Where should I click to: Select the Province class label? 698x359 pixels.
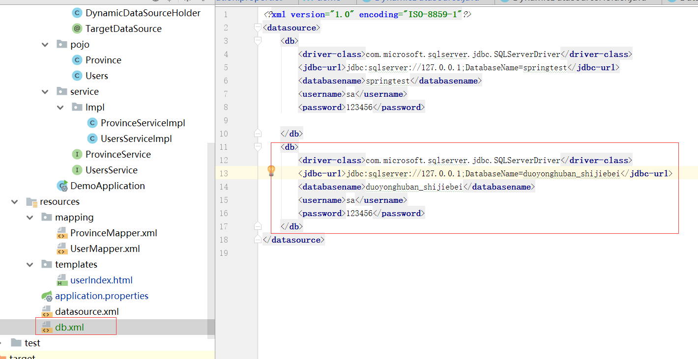(103, 60)
